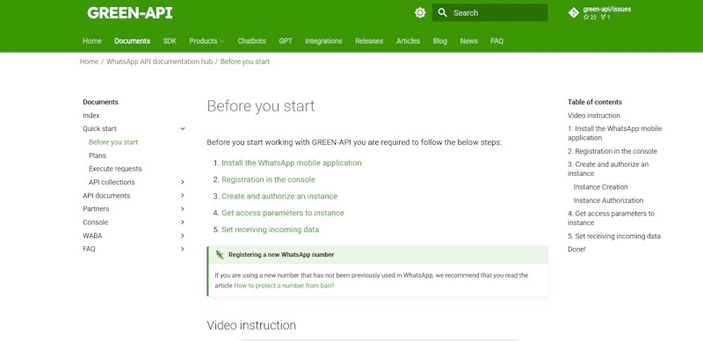Open the Chatbots navigation tab
The image size is (703, 341).
pyautogui.click(x=251, y=40)
